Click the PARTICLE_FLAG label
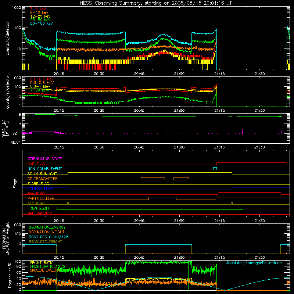This screenshot has height=294, width=294. pyautogui.click(x=41, y=198)
